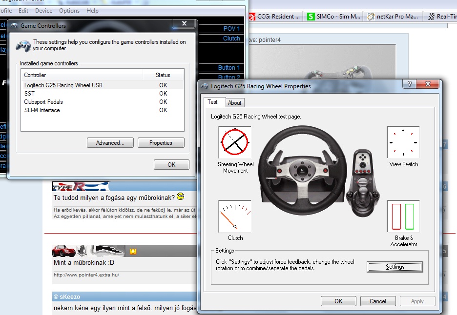Click the help question mark button
This screenshot has width=457, height=315.
(409, 84)
